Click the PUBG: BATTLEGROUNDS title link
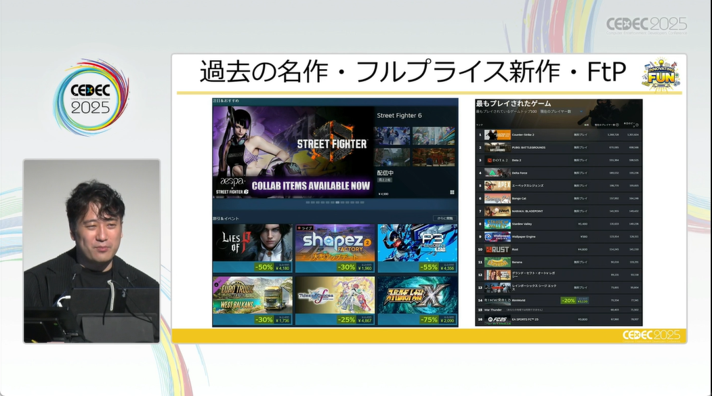The image size is (712, 396). (x=529, y=148)
